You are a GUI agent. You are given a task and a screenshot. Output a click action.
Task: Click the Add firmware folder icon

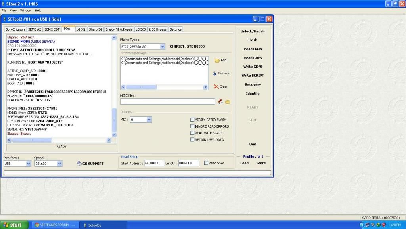point(217,60)
